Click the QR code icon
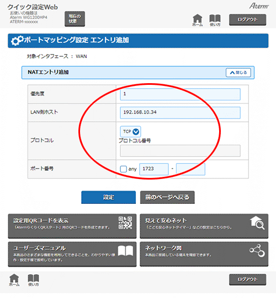276x298 pixels. tap(125, 223)
